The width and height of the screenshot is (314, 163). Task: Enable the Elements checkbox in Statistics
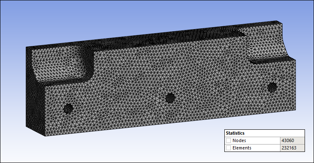coord(228,148)
